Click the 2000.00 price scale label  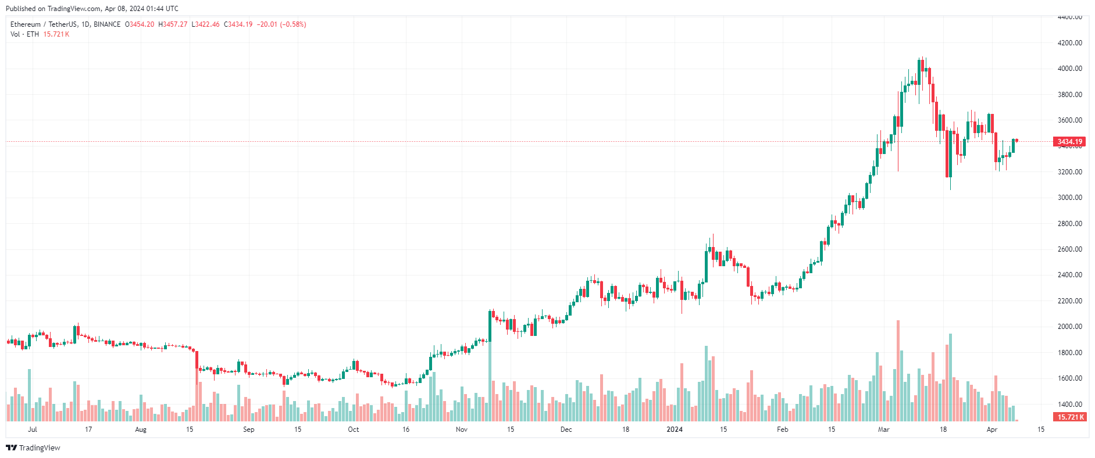(1069, 327)
